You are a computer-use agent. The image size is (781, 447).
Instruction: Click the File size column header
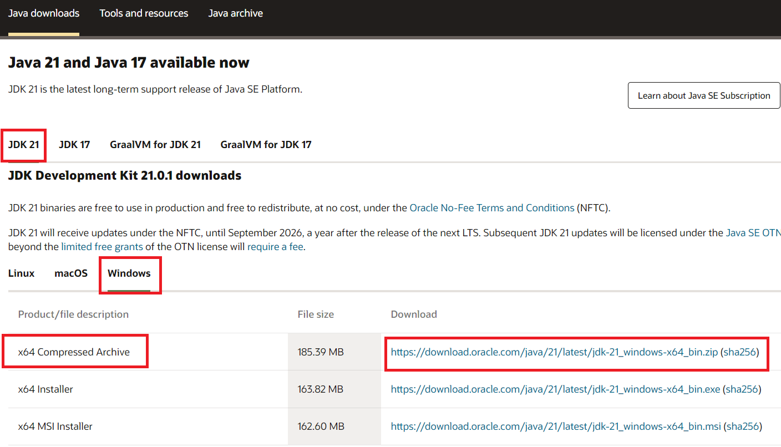click(x=316, y=314)
